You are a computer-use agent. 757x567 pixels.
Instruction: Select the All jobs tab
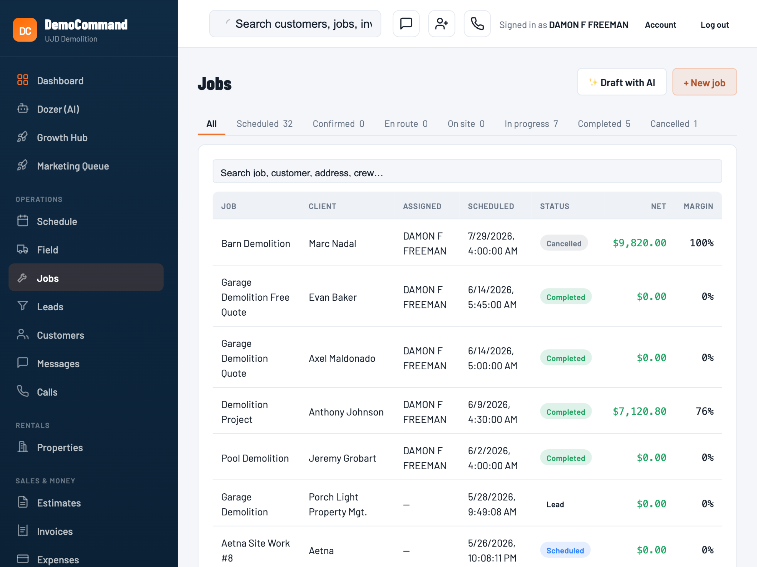click(211, 124)
